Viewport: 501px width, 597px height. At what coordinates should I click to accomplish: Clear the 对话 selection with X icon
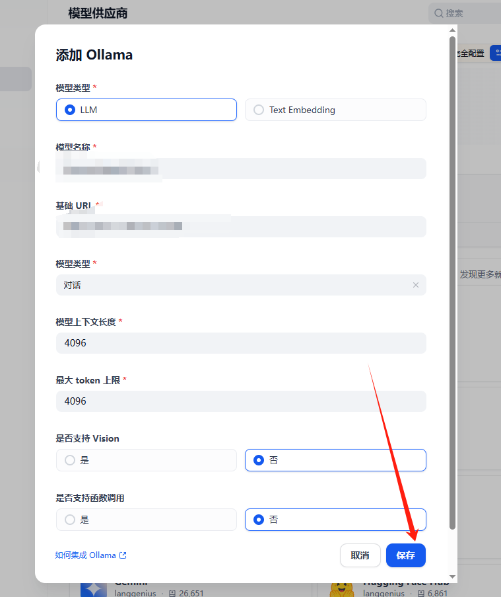pyautogui.click(x=416, y=285)
